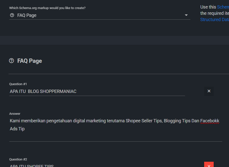Click the FAQ Page heading question-mark icon
This screenshot has width=229, height=167.
click(x=11, y=61)
